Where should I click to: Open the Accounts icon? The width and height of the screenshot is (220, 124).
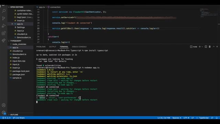coord(4,105)
